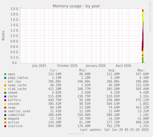
Task: Click the 'slab_cache' legend label
Action: [17, 89]
